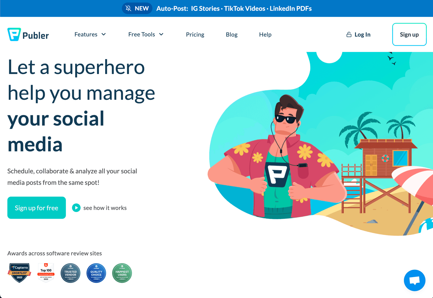Screen dimensions: 433x298
Task: Open the Happiest Users 2022 badge
Action: click(122, 273)
